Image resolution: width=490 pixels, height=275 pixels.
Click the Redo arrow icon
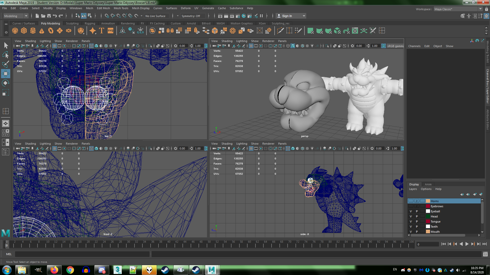point(61,16)
